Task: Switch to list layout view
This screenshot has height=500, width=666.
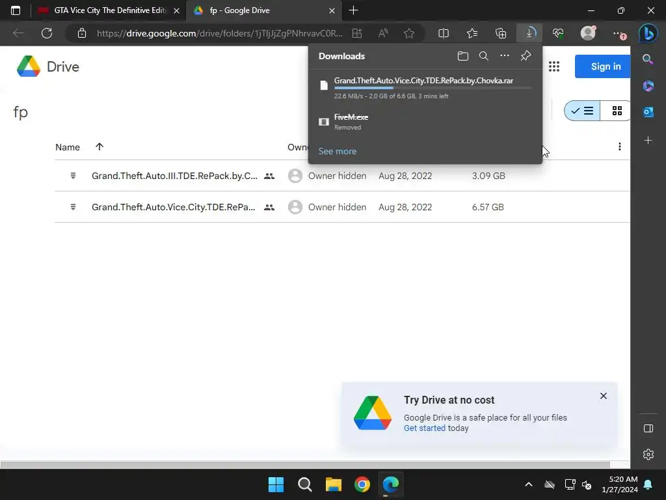Action: pos(582,111)
